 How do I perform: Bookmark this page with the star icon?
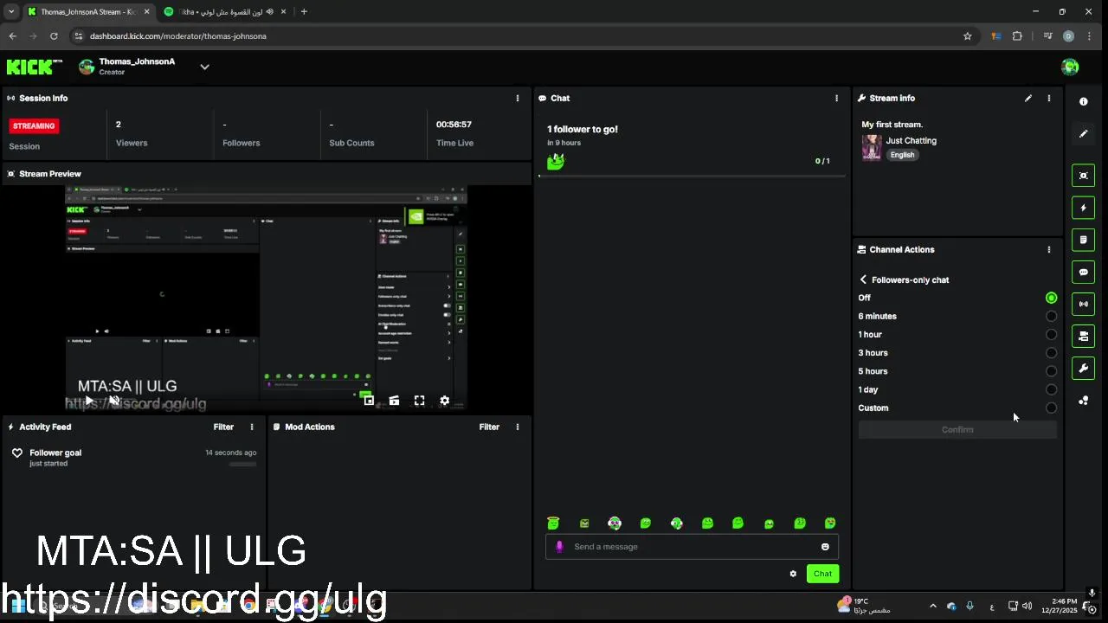coord(967,36)
